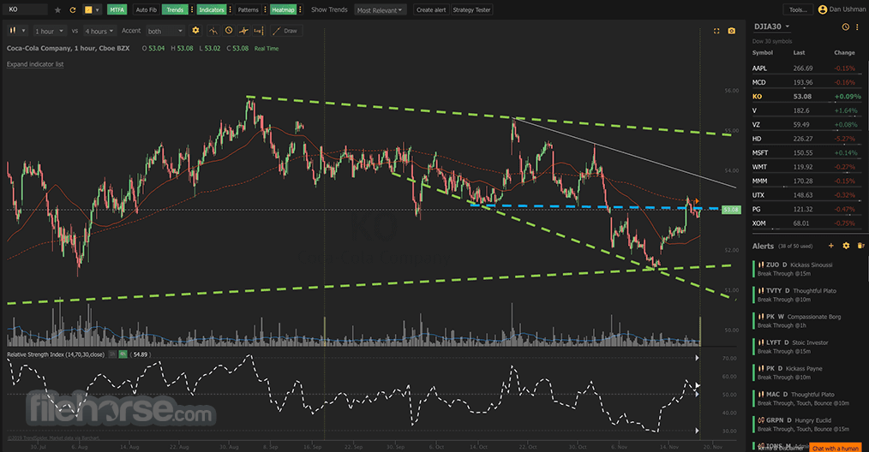
Task: Toggle the Log scale icon
Action: pyautogui.click(x=258, y=31)
